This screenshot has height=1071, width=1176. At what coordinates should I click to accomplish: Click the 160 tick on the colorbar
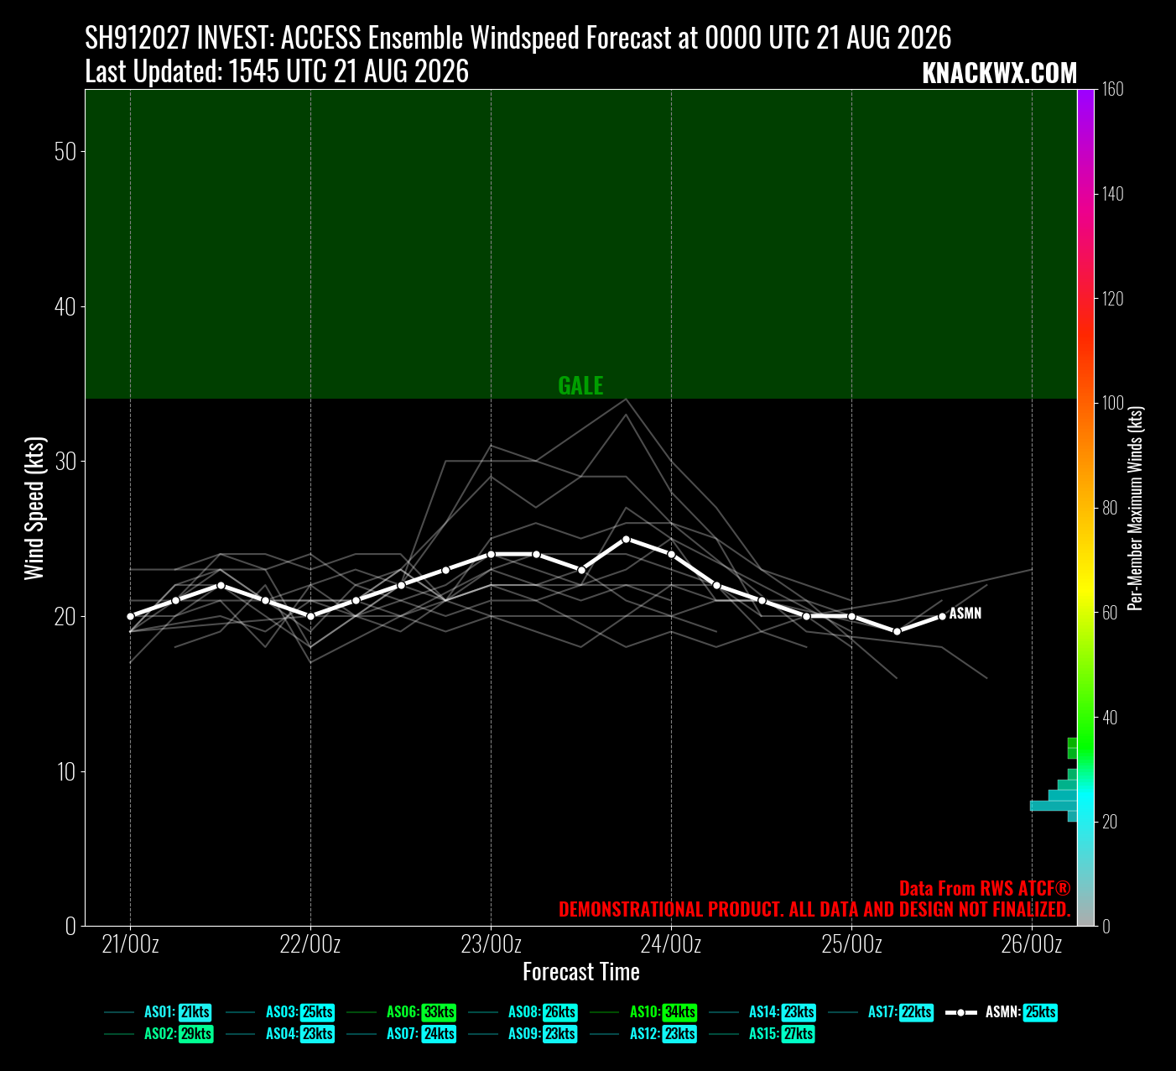pyautogui.click(x=1112, y=89)
